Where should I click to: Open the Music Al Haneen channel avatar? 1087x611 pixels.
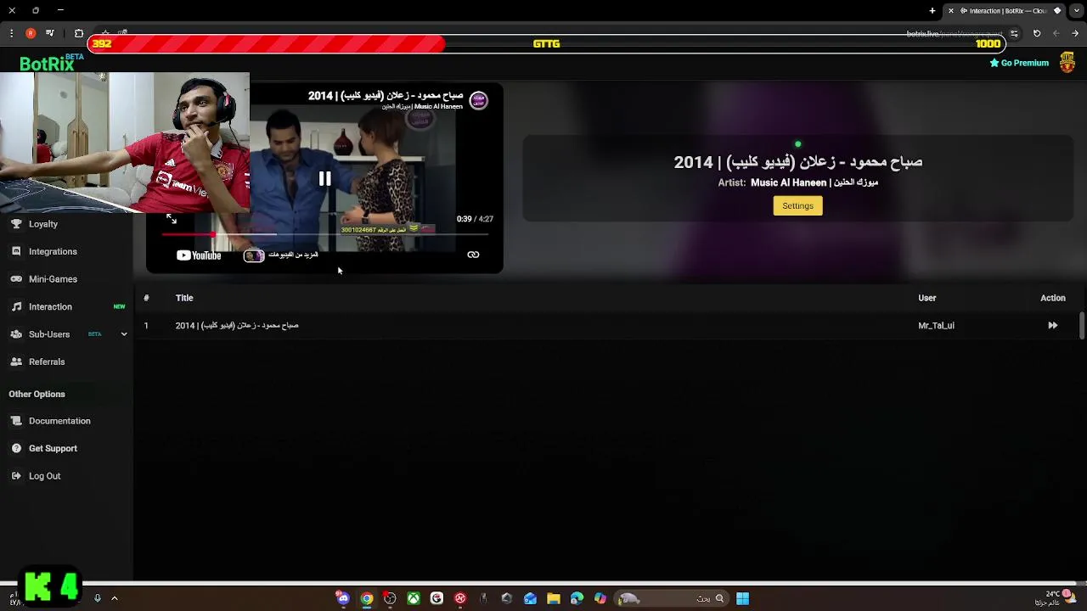tap(478, 100)
